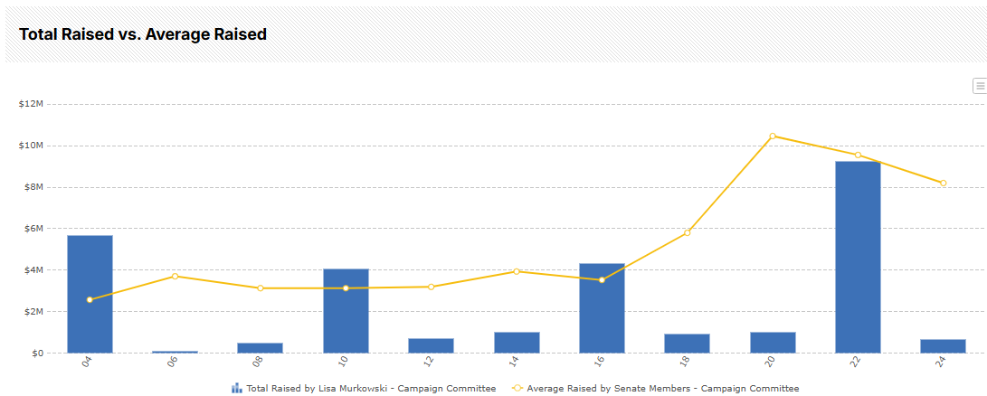Click the 2020 peak point on yellow line
Viewport: 987px width, 396px height.
click(x=773, y=136)
